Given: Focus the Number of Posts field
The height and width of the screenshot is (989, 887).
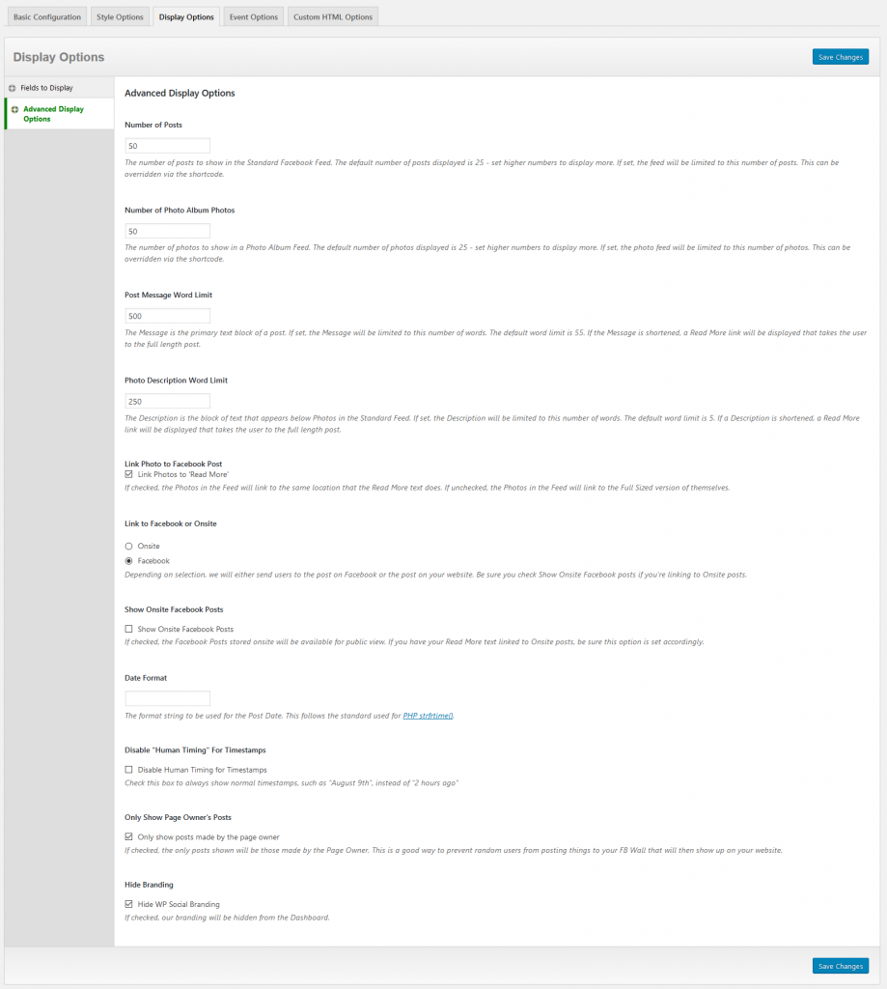Looking at the screenshot, I should [x=168, y=146].
